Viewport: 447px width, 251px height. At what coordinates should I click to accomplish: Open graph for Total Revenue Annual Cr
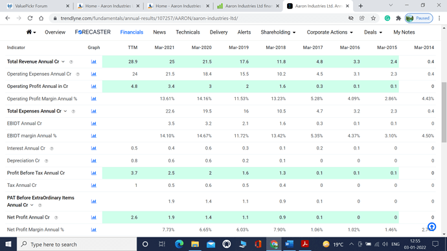coord(93,61)
